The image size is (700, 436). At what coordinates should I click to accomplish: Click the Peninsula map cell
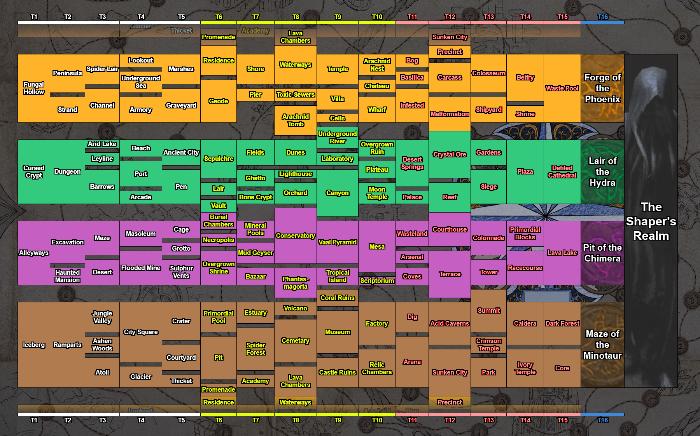tap(67, 73)
